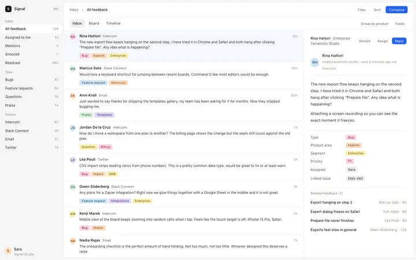Open related feedback Export dialog freeze on Safari

pyautogui.click(x=358, y=211)
